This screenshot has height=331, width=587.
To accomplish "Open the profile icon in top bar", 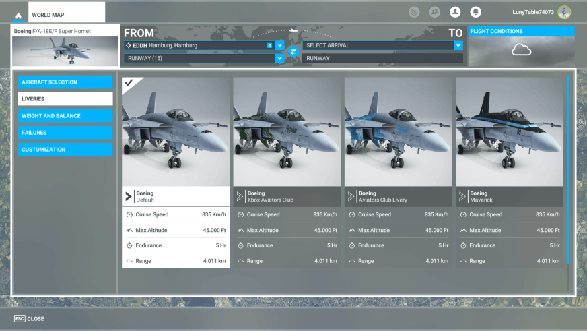I will (455, 12).
